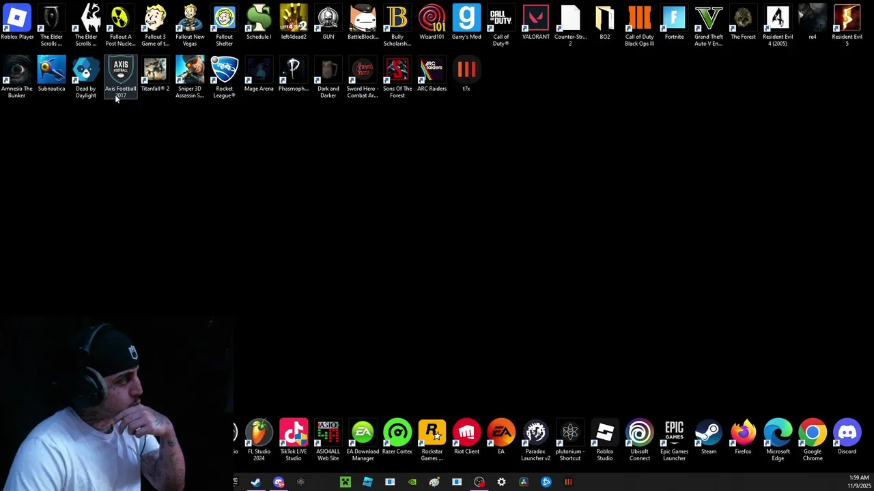
Task: Open the Ubisoft Connect shortcut
Action: pyautogui.click(x=640, y=441)
